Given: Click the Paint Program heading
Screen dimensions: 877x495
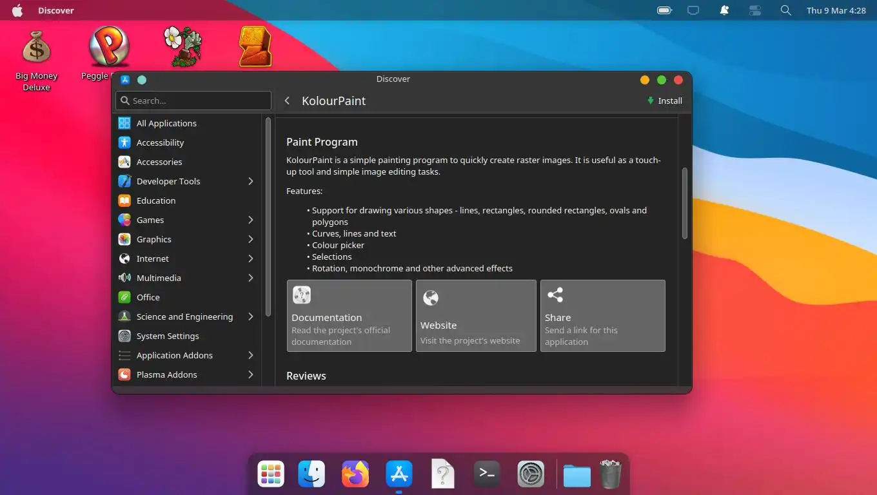Looking at the screenshot, I should coord(322,142).
